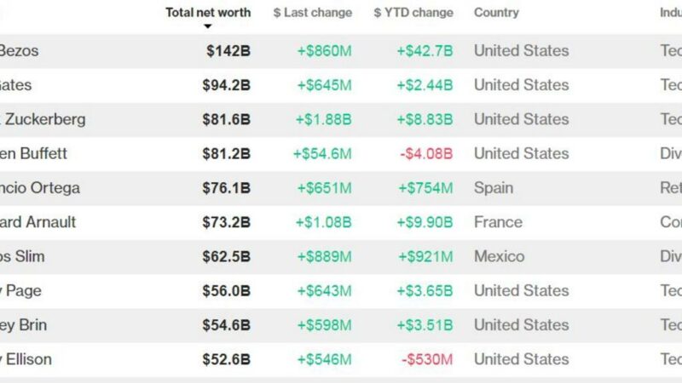Click the Mexico country cell
Viewport: 682px width, 383px height.
click(500, 257)
